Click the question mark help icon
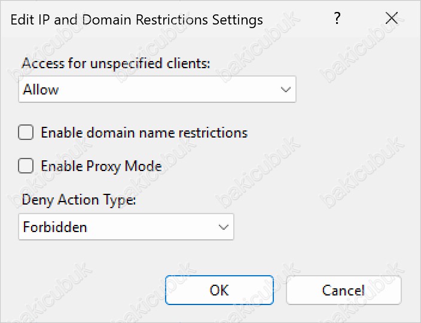The image size is (421, 323). tap(337, 19)
